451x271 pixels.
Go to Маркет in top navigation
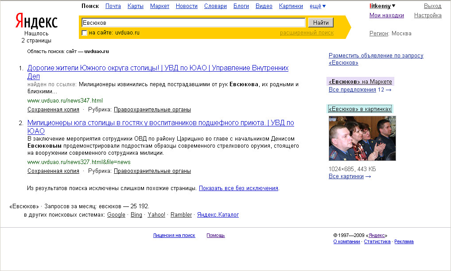point(159,6)
